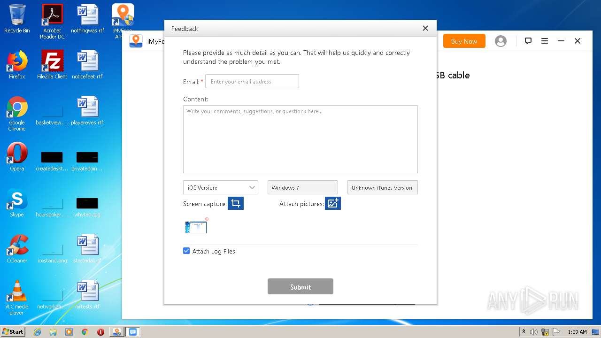Select the playereyes.rtf desktop file
Image resolution: width=601 pixels, height=338 pixels.
tap(87, 111)
